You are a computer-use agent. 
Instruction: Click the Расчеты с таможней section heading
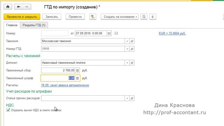23,56
